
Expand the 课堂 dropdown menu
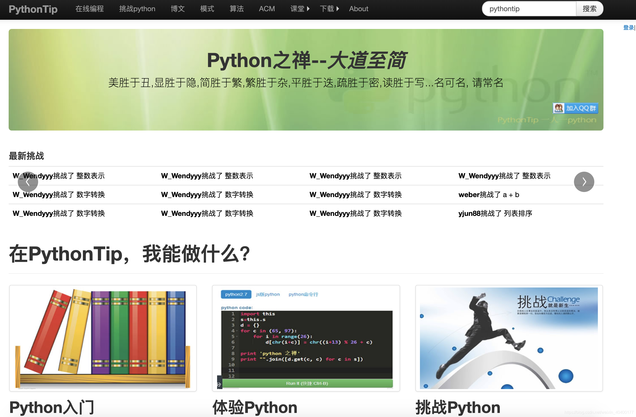point(299,9)
